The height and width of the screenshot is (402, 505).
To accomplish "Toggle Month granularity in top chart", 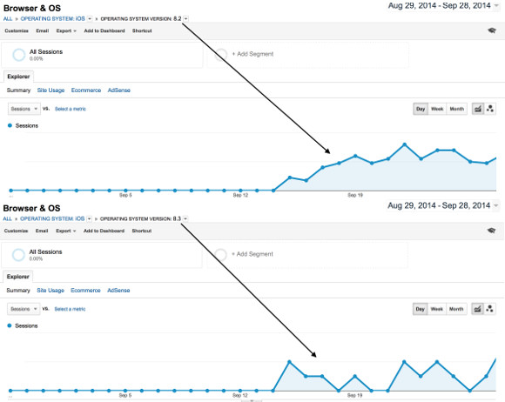I will pos(457,109).
